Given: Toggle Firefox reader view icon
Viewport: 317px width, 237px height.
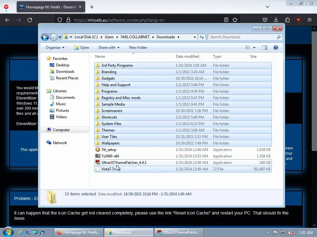Looking at the screenshot, I should (x=226, y=20).
